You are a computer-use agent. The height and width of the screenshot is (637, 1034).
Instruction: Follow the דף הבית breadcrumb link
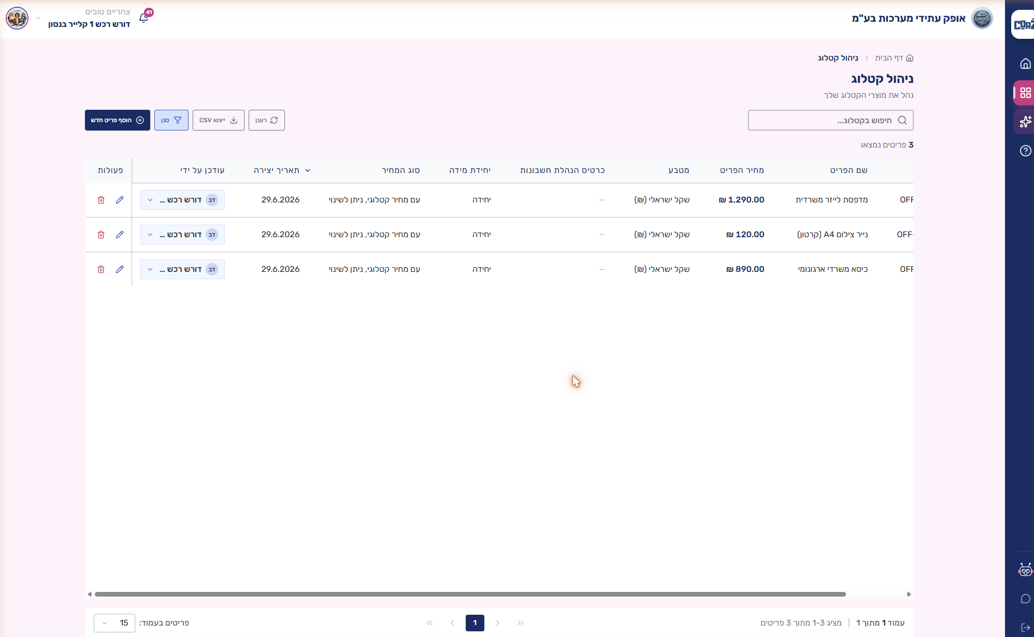tap(889, 58)
